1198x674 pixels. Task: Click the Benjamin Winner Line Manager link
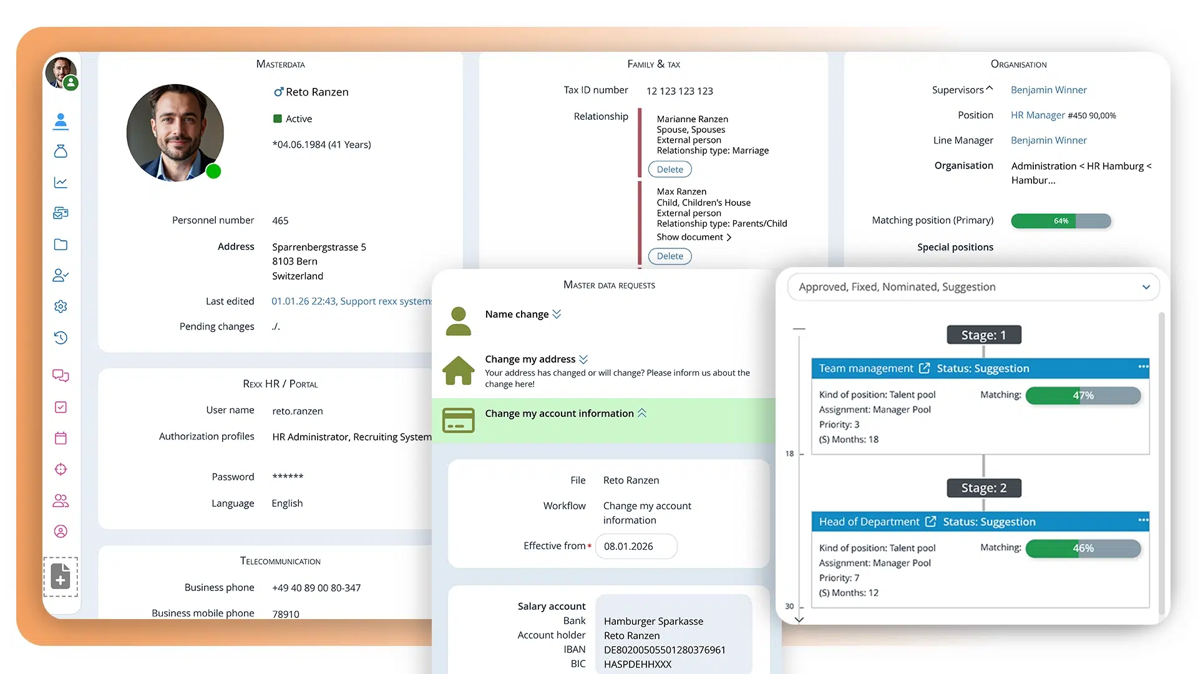point(1048,140)
